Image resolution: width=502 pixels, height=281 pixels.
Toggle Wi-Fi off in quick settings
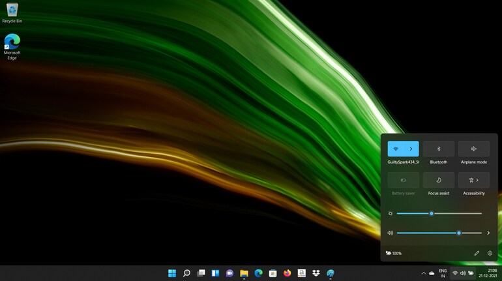click(x=396, y=149)
